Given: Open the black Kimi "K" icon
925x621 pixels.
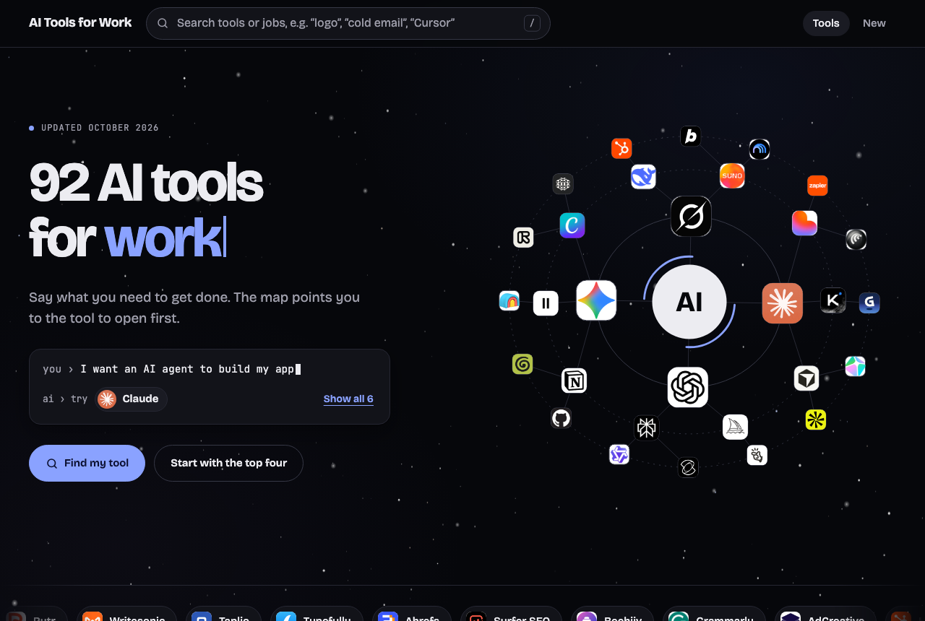Looking at the screenshot, I should (833, 300).
